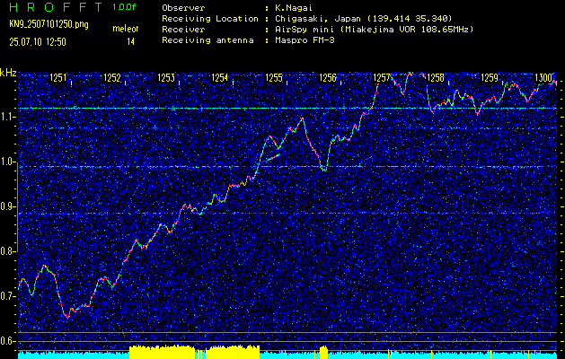Click the 1.1 frequency axis label
The height and width of the screenshot is (359, 565).
pyautogui.click(x=7, y=118)
